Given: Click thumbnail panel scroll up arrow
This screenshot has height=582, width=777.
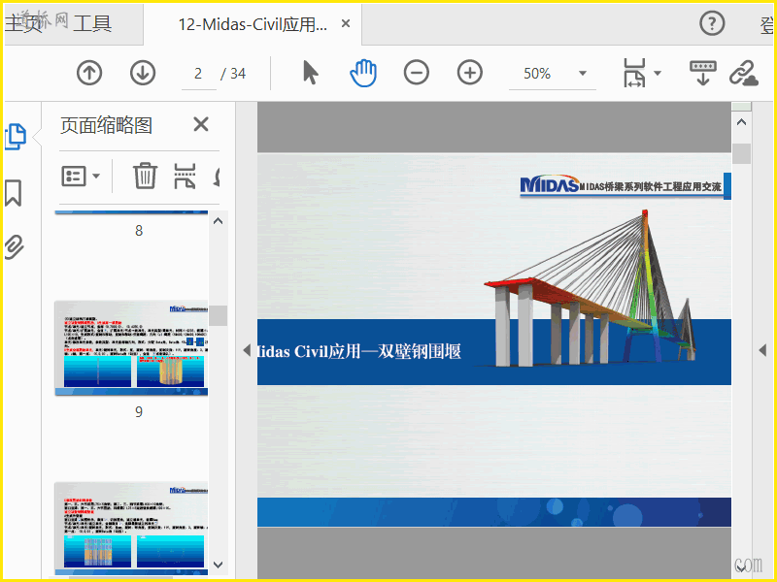Looking at the screenshot, I should (218, 221).
